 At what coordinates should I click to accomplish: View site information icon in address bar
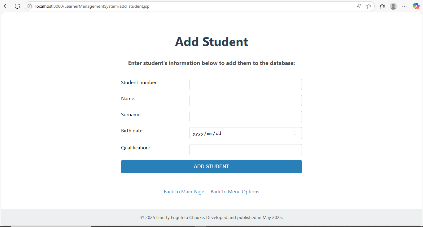[30, 6]
